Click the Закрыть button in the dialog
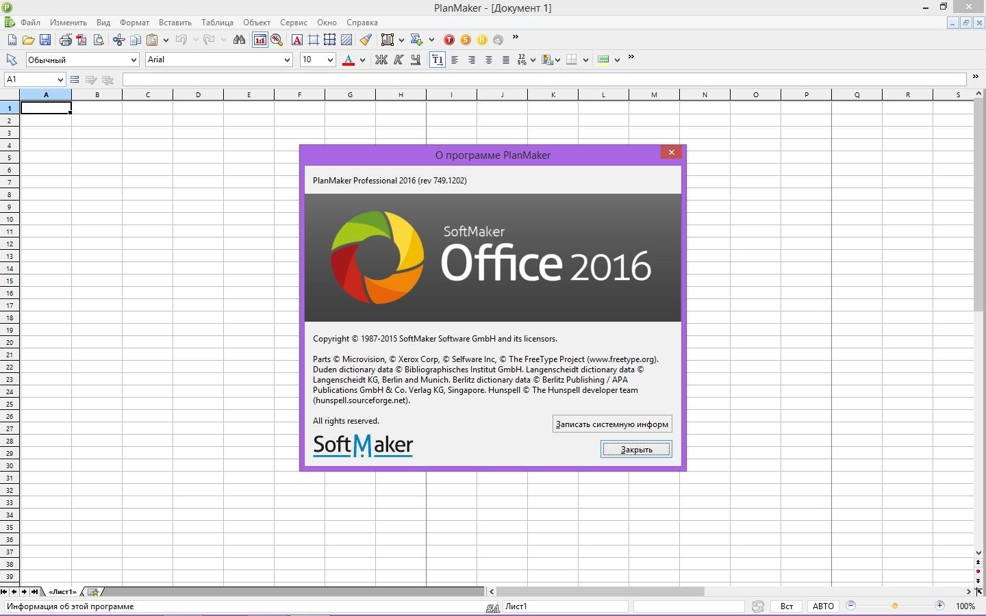The height and width of the screenshot is (616, 986). coord(636,449)
